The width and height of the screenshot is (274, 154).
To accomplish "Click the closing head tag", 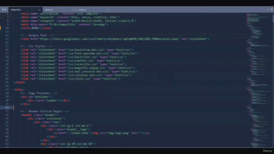I will tap(19, 83).
